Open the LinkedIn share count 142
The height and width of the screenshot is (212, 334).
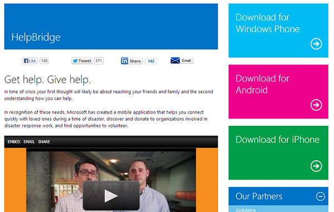151,61
